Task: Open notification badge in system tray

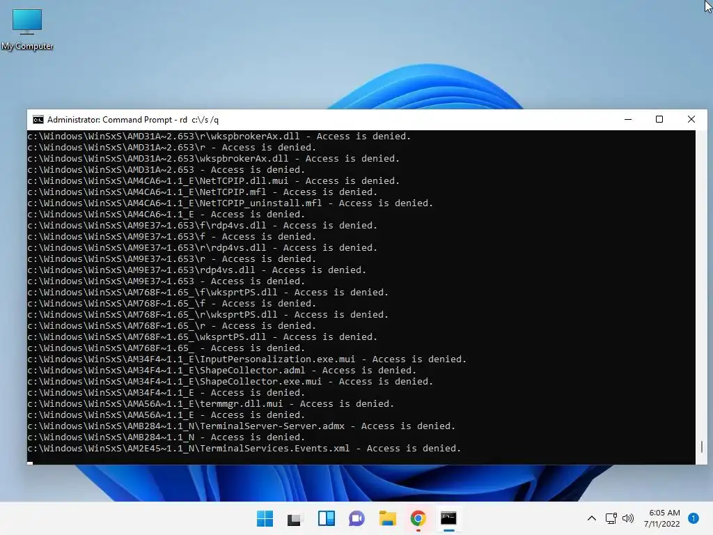Action: (694, 518)
